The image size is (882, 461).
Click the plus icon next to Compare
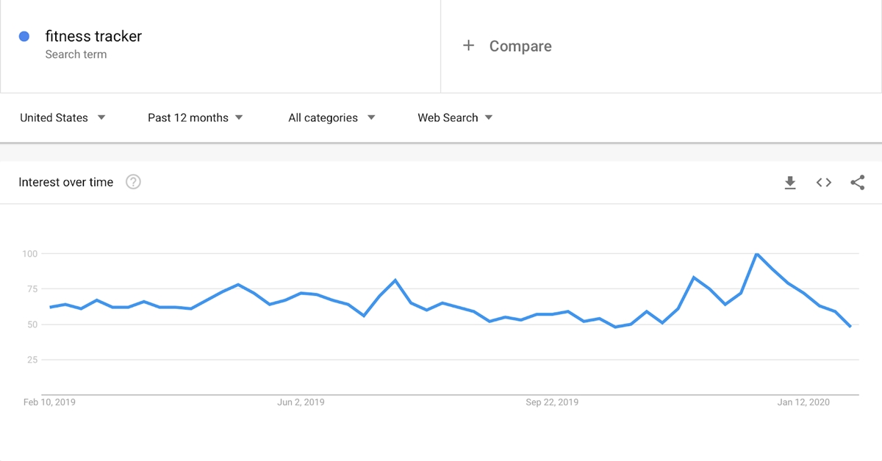pos(468,46)
